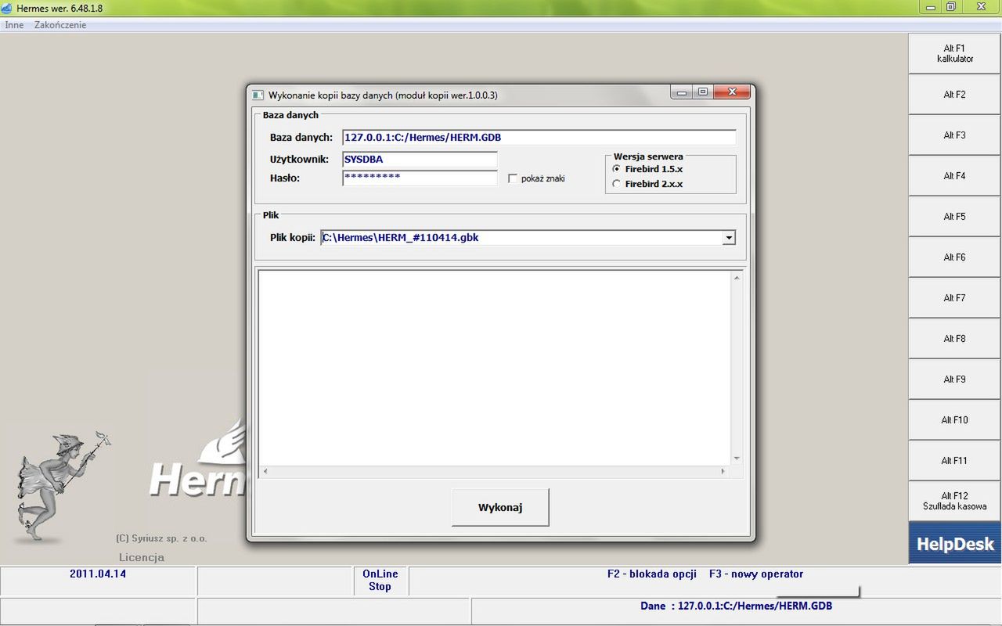The height and width of the screenshot is (626, 1002).
Task: Click the backup dialog title bar icon
Action: point(258,95)
